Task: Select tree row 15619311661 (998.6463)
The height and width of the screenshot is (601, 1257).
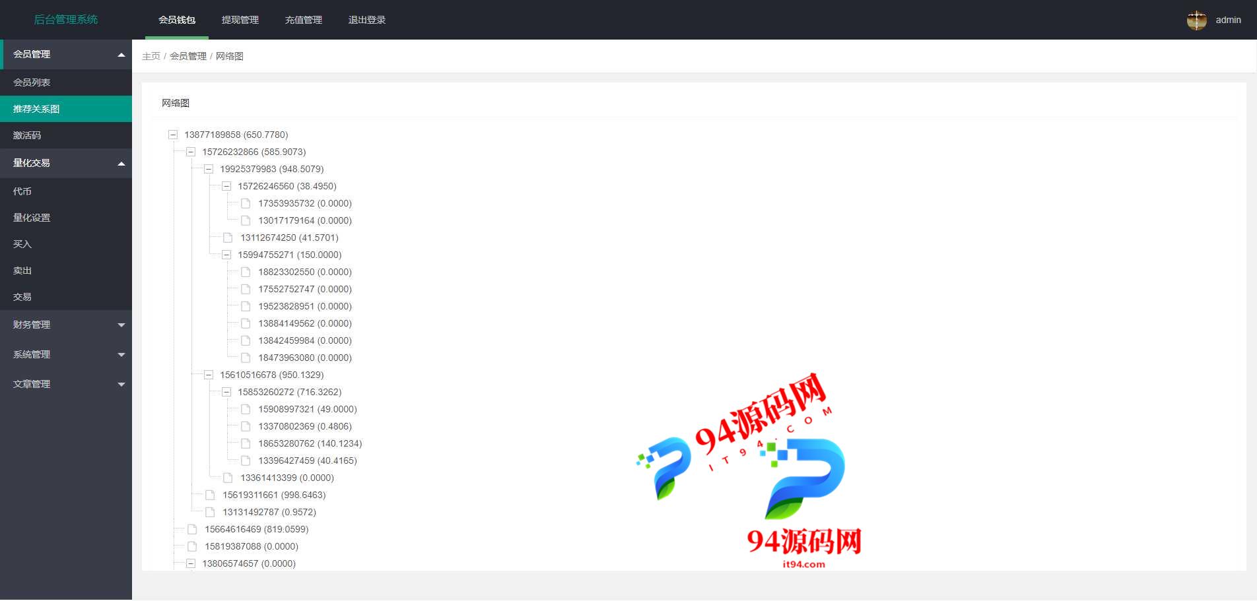Action: coord(274,495)
